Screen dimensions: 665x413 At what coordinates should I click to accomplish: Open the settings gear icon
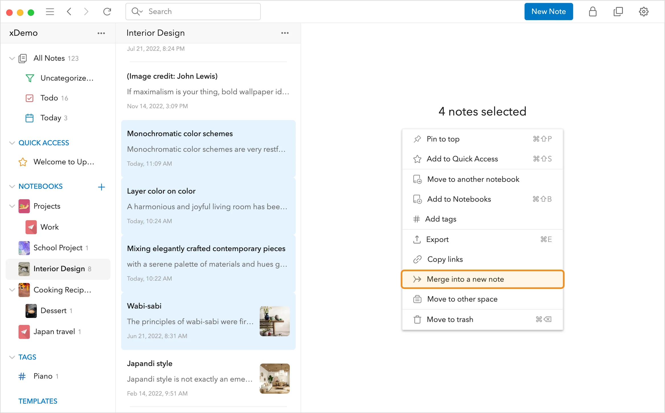643,12
